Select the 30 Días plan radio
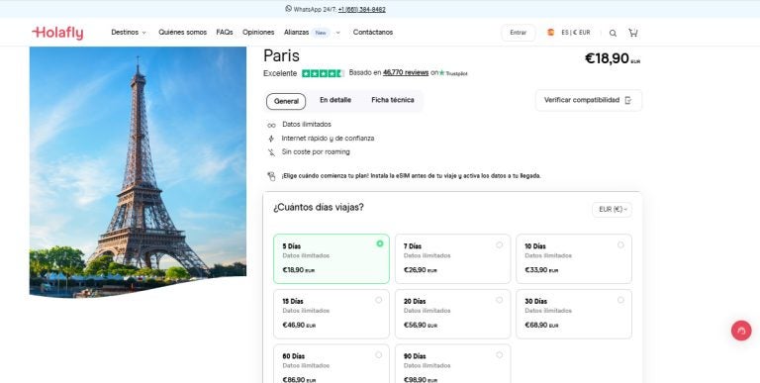This screenshot has width=760, height=383. pyautogui.click(x=620, y=300)
